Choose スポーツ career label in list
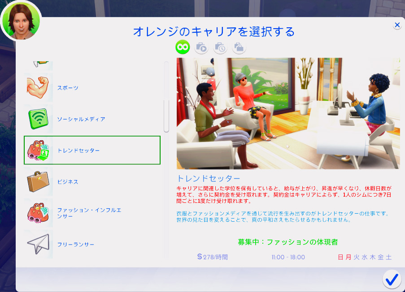Viewport: 405px width, 292px height. click(x=68, y=88)
